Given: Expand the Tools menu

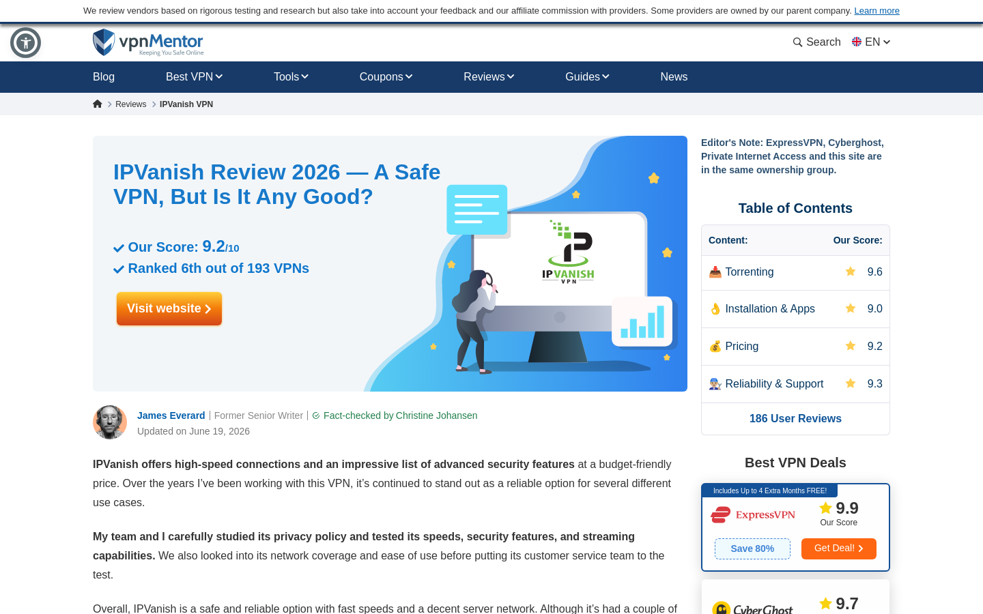Looking at the screenshot, I should click(291, 77).
